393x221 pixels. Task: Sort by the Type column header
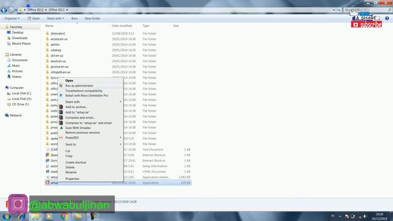pos(146,26)
